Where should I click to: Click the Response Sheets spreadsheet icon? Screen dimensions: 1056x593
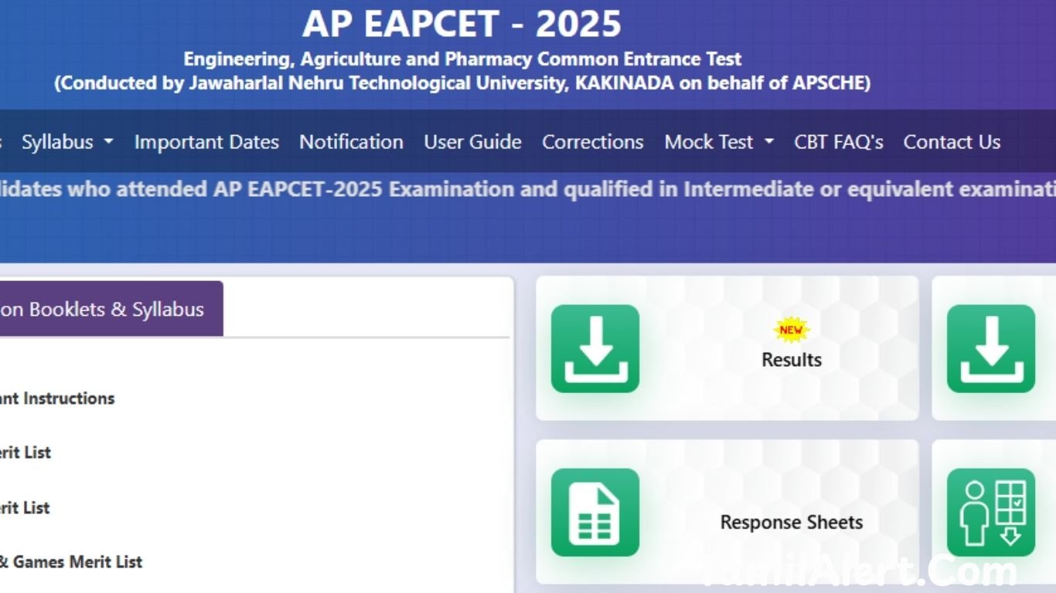[594, 512]
